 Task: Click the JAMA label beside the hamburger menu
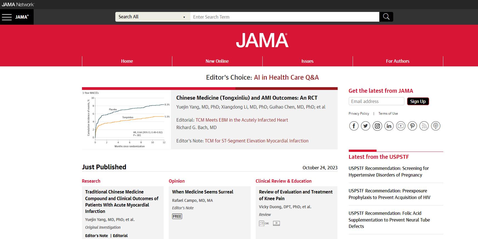pyautogui.click(x=22, y=17)
